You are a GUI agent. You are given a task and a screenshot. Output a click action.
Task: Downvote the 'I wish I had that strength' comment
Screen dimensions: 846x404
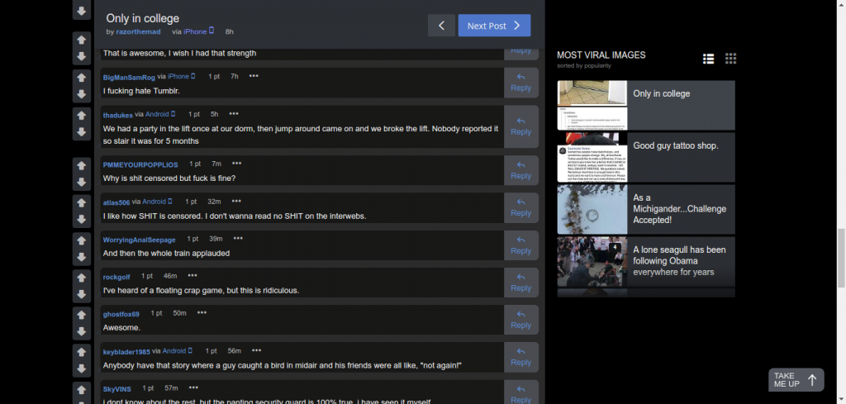point(82,56)
